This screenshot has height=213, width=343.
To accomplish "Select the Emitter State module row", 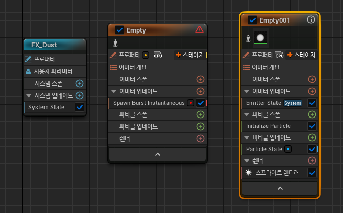I will (280, 103).
